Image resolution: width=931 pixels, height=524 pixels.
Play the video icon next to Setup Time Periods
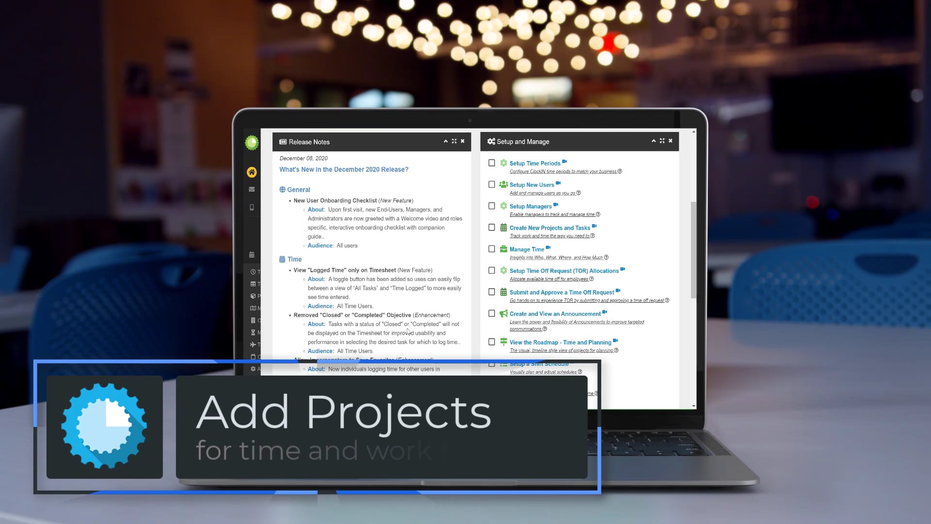click(x=564, y=162)
